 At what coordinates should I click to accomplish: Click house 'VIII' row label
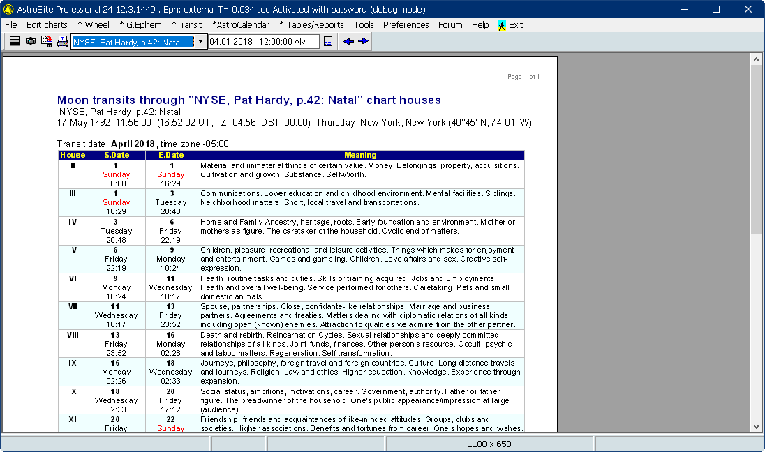click(x=73, y=335)
